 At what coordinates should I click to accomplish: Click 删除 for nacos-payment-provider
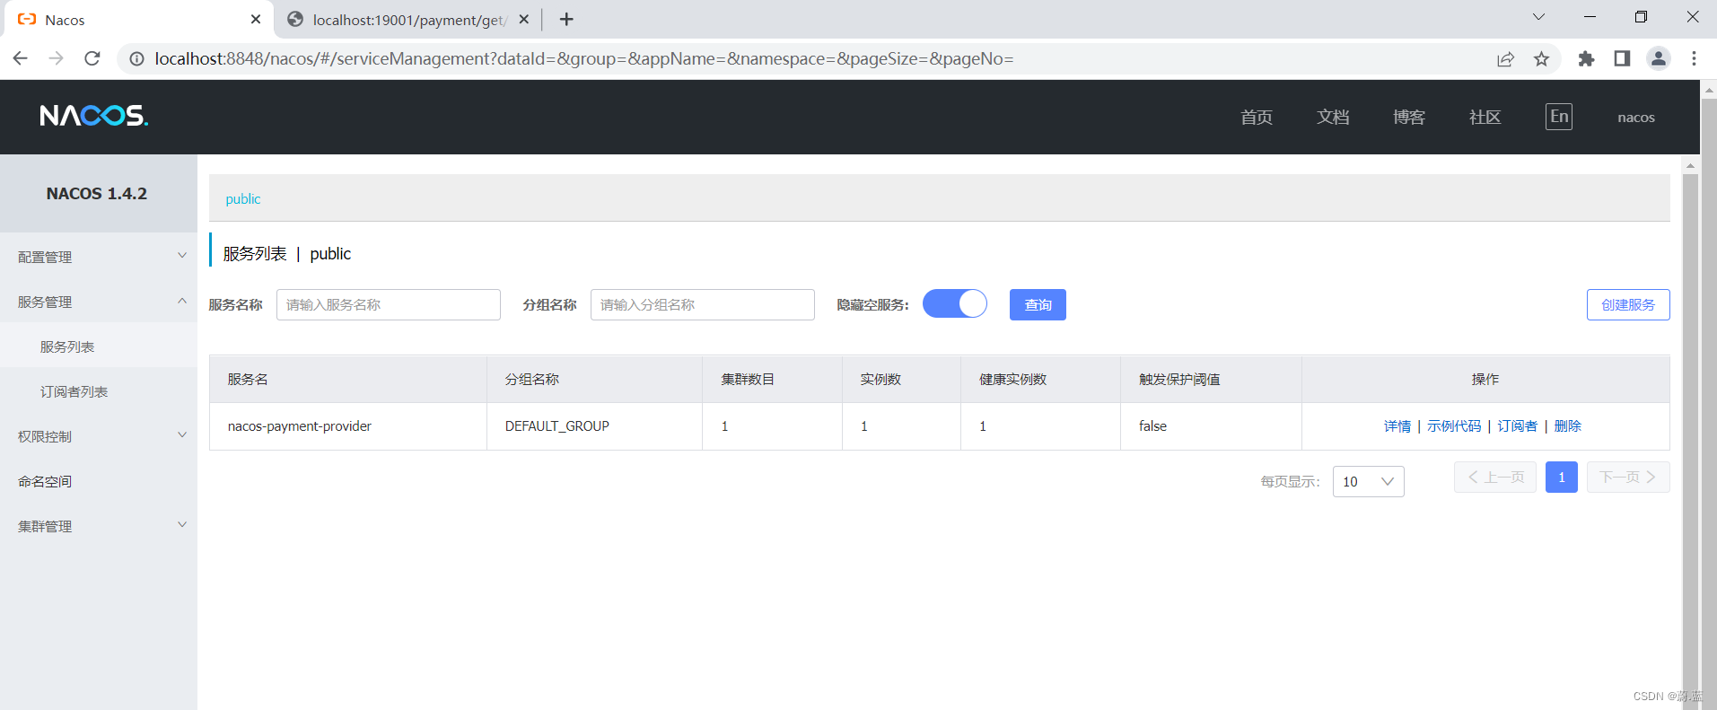(1568, 426)
